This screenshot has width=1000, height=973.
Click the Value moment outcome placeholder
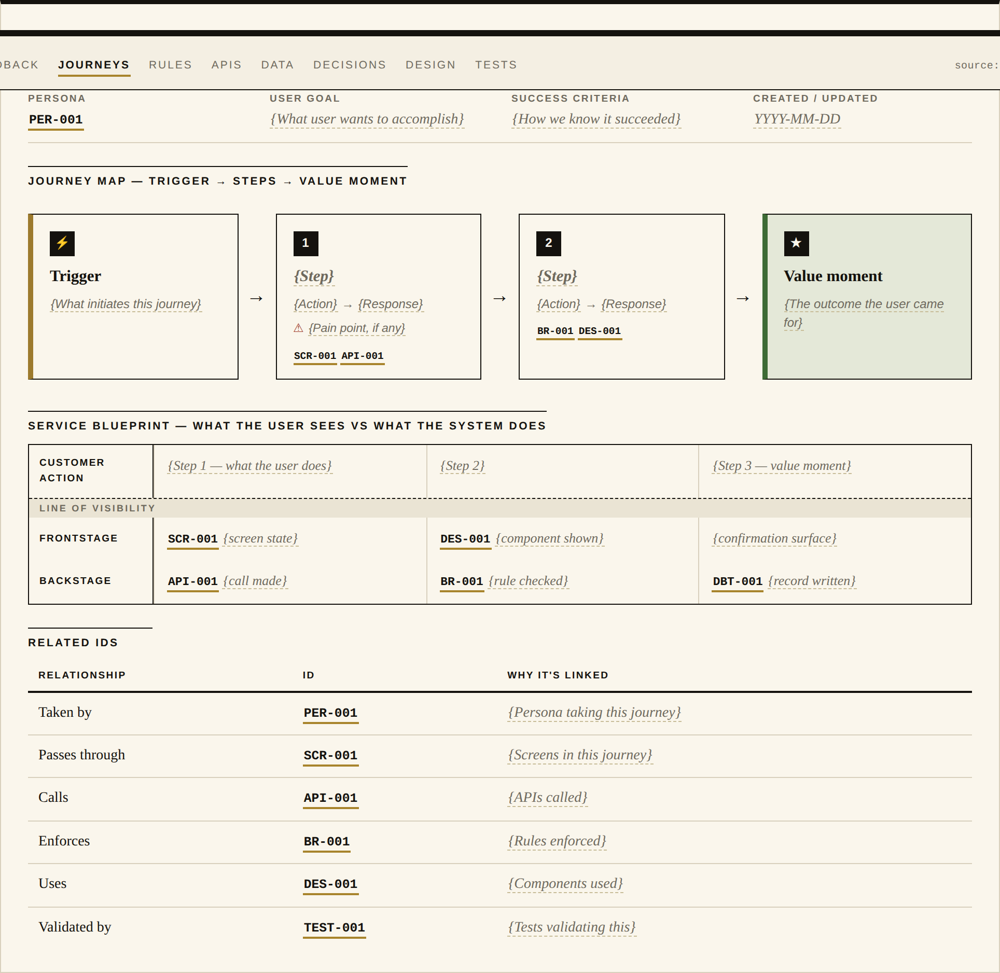click(x=864, y=313)
